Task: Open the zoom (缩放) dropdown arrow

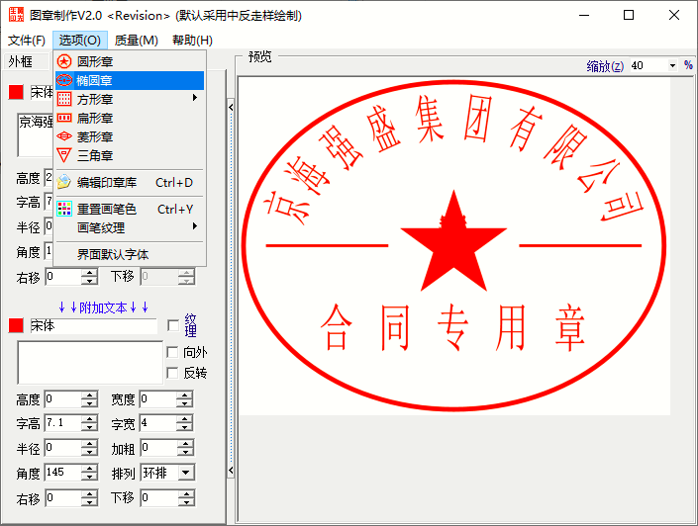Action: (x=672, y=66)
